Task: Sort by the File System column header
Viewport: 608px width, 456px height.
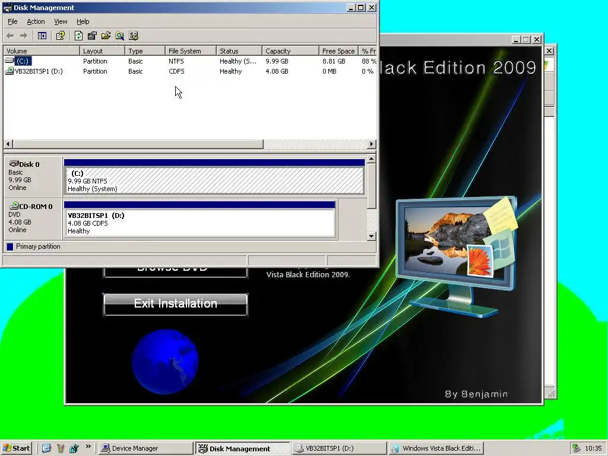Action: click(191, 51)
